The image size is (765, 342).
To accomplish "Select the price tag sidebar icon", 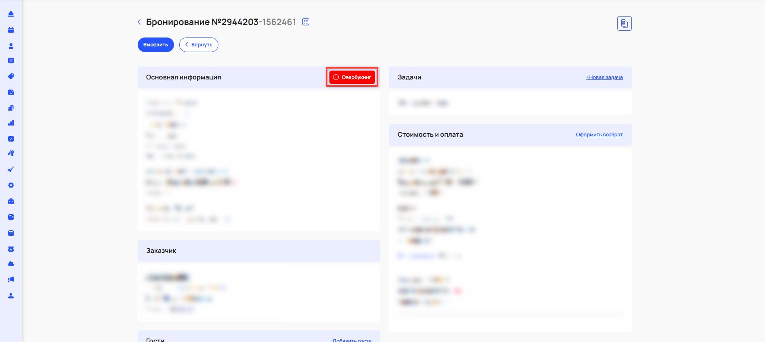I will [x=11, y=76].
